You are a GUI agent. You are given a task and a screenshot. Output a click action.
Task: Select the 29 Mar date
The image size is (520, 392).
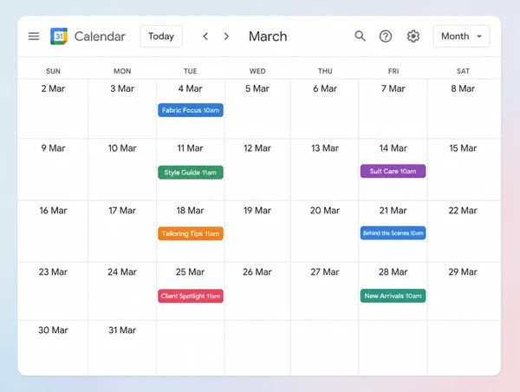[x=463, y=271]
